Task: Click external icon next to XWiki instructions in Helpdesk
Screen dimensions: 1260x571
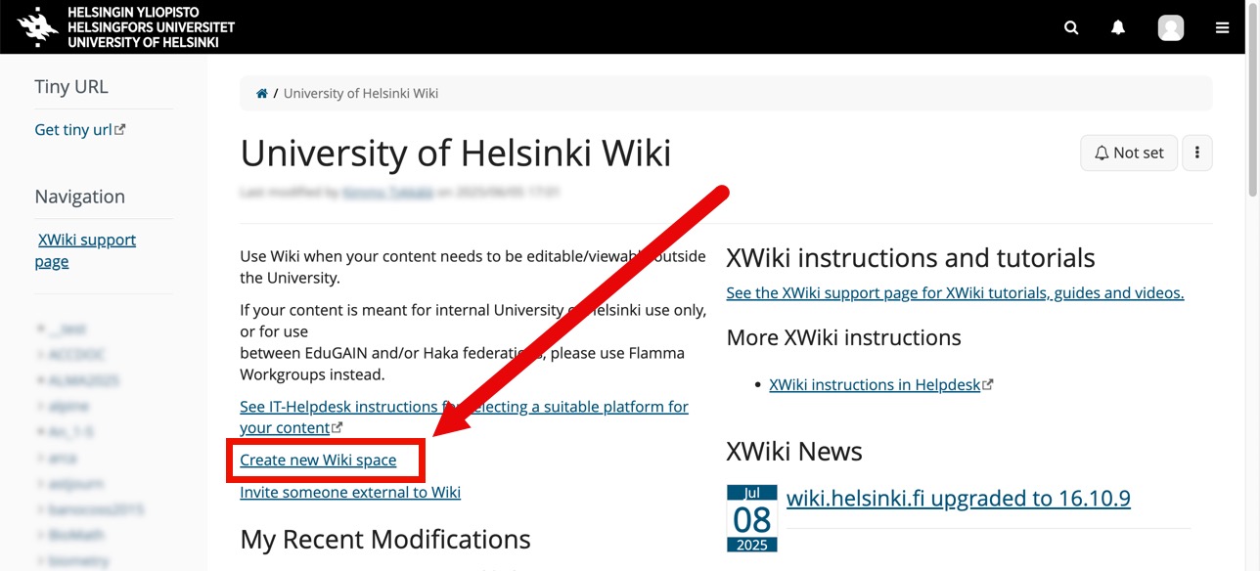Action: (988, 385)
